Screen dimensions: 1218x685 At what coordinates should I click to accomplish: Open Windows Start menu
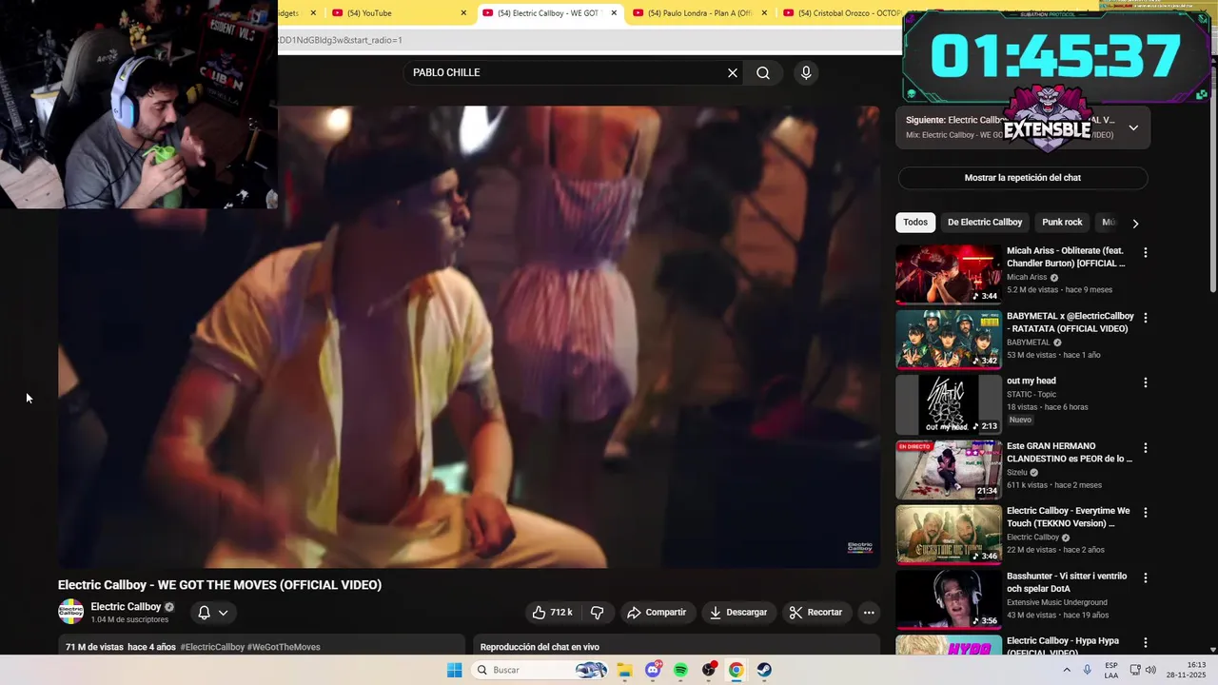tap(455, 670)
